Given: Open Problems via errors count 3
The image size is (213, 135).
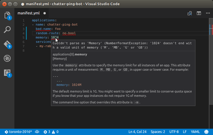Looking at the screenshot, I should (47, 132).
